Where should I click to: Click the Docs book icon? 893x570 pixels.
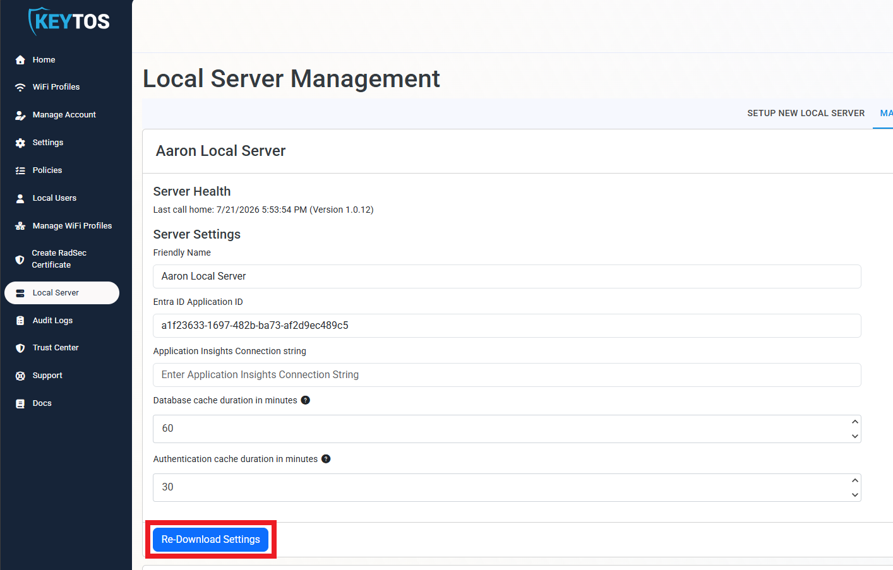[20, 403]
